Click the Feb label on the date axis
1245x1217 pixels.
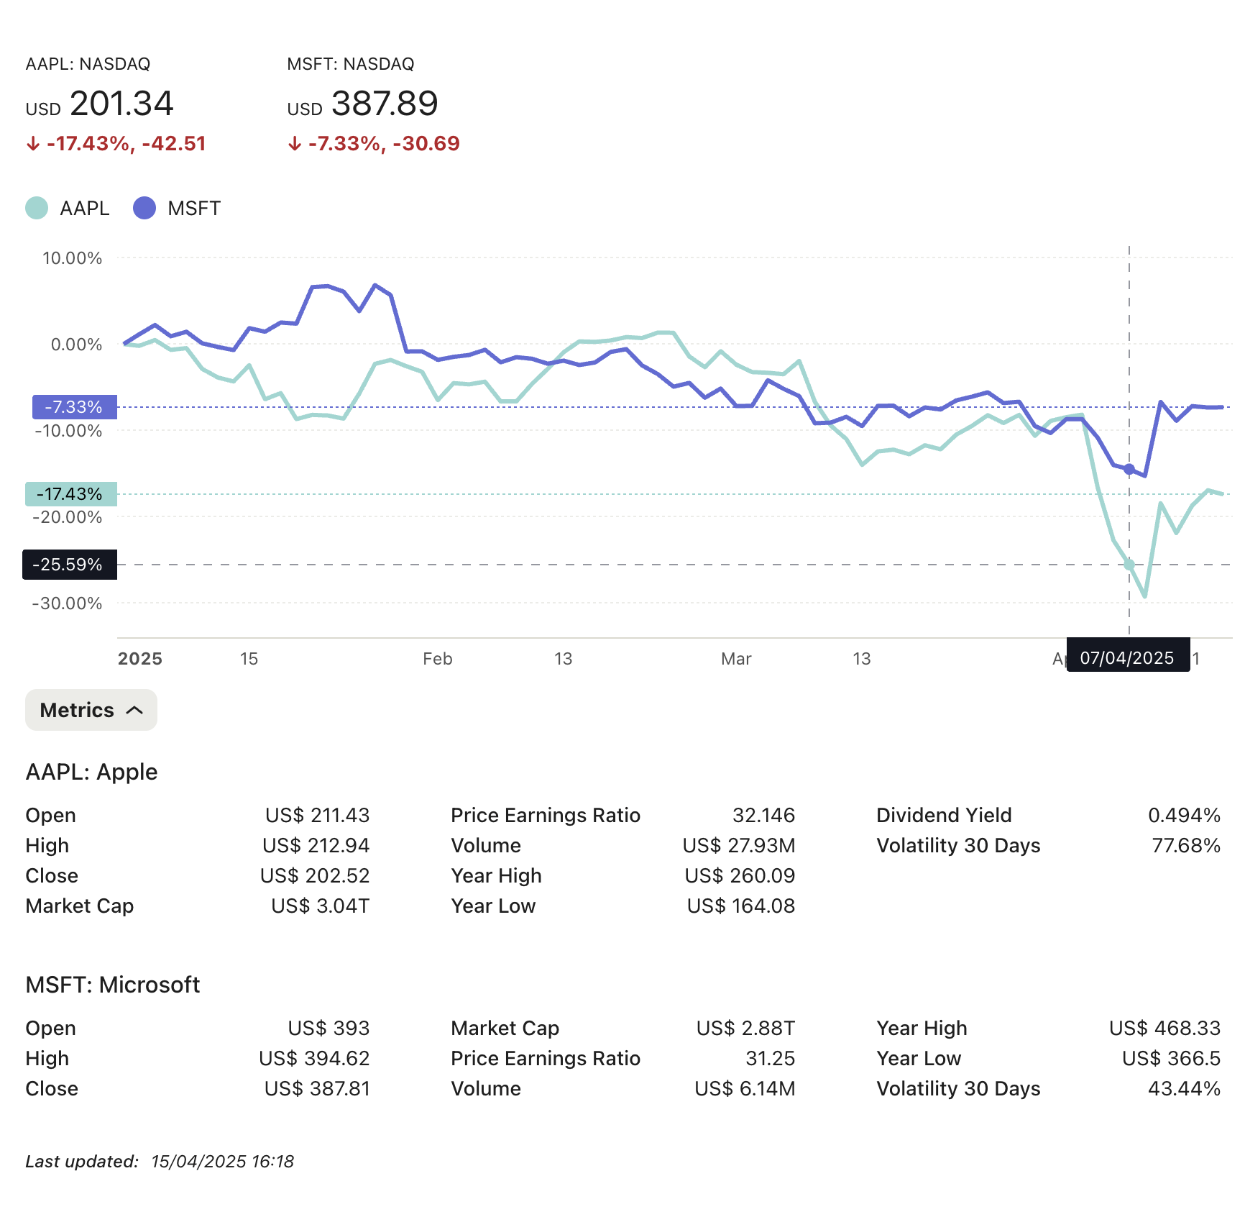438,658
